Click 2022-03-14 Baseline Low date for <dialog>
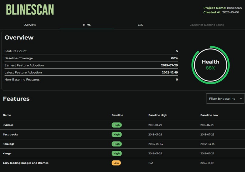 [x=207, y=144]
